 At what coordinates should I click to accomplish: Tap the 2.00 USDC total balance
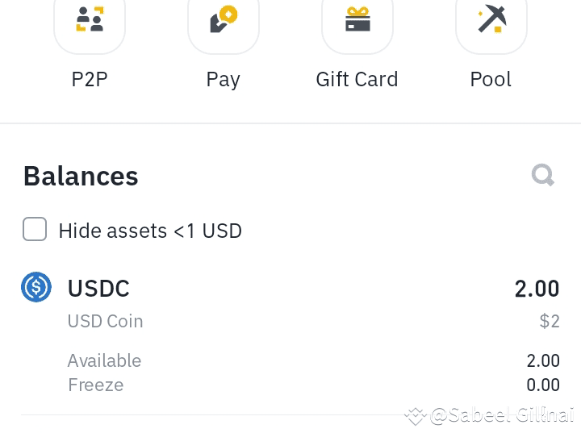(x=537, y=289)
